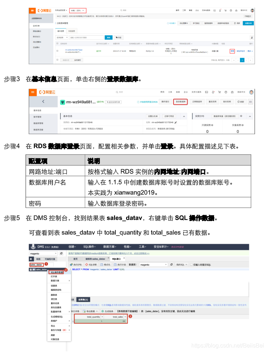
Task: Open the hamburger menu in the instance detail console
Action: 33,92
